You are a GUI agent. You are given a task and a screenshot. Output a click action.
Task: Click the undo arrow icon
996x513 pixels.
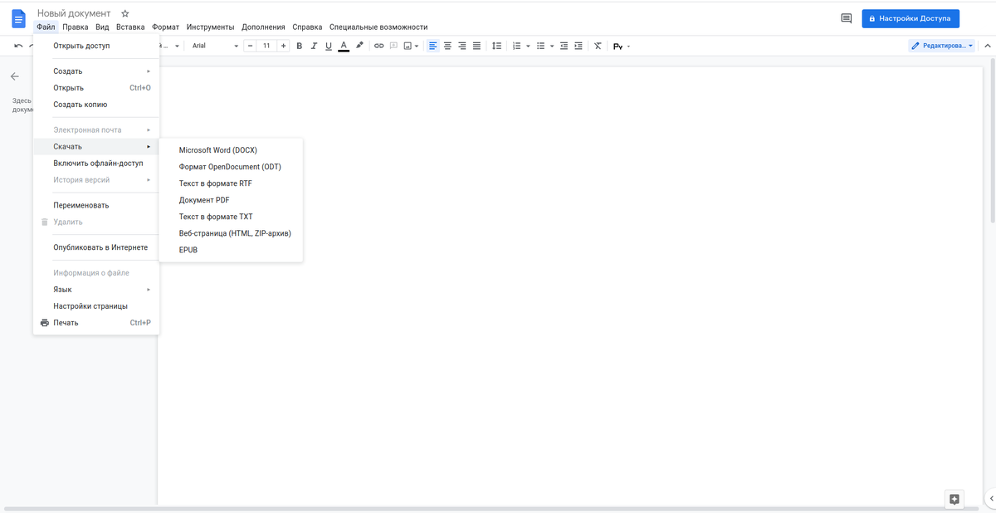[x=18, y=46]
